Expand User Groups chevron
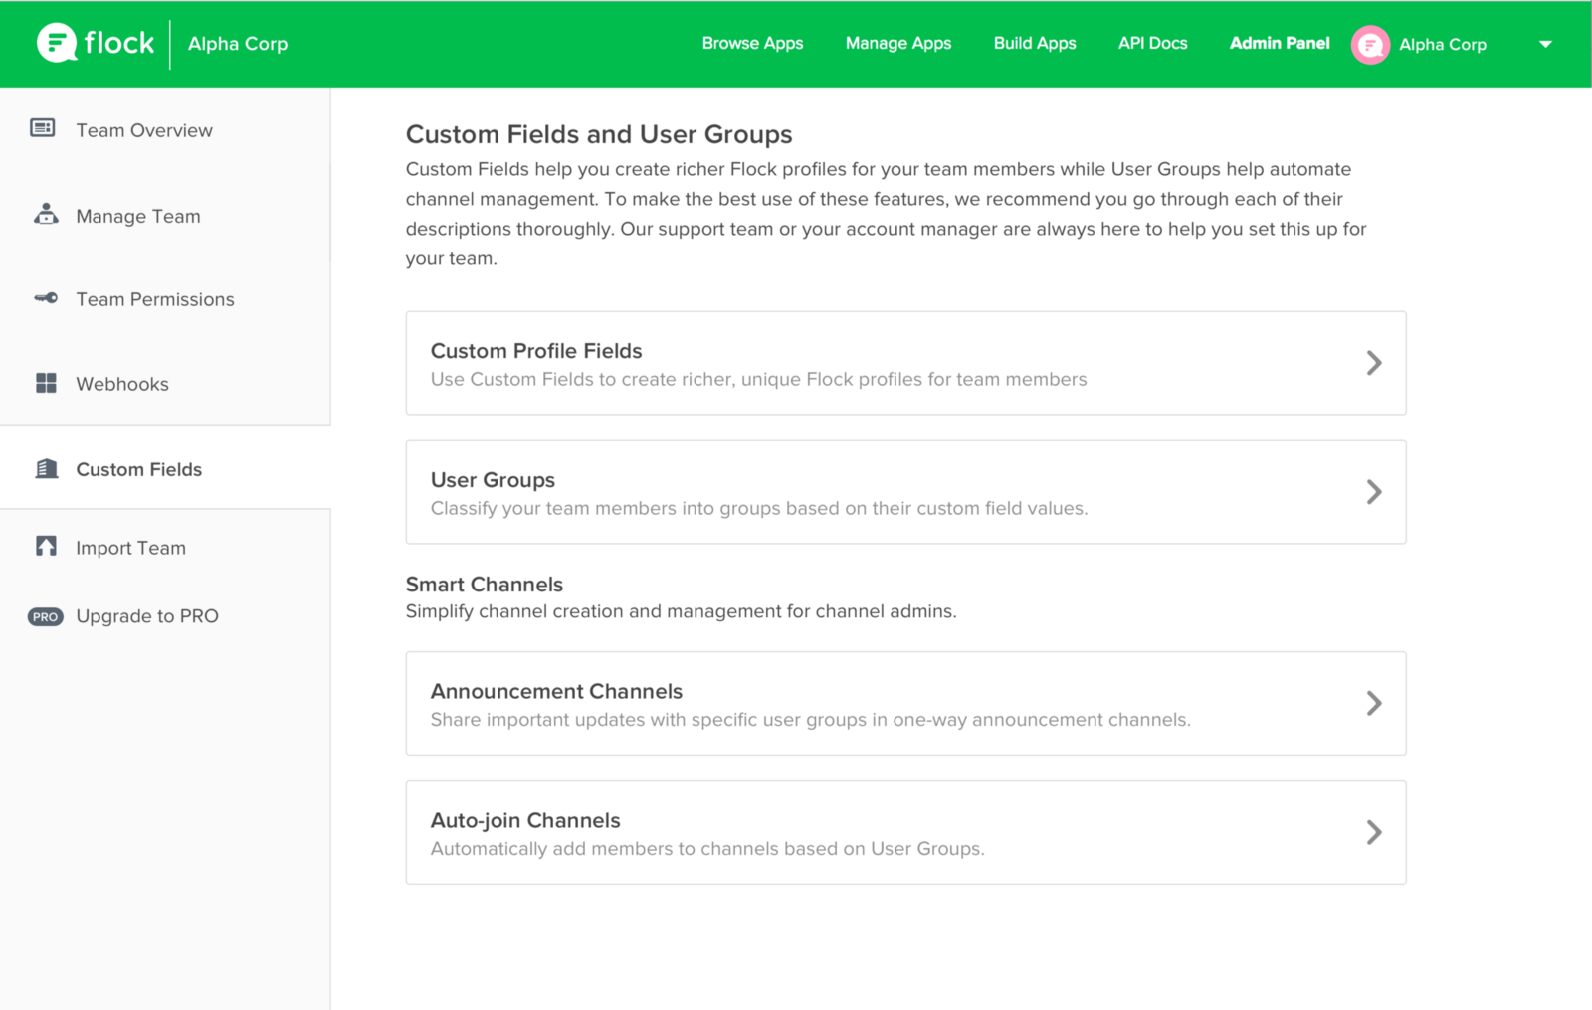 1374,492
